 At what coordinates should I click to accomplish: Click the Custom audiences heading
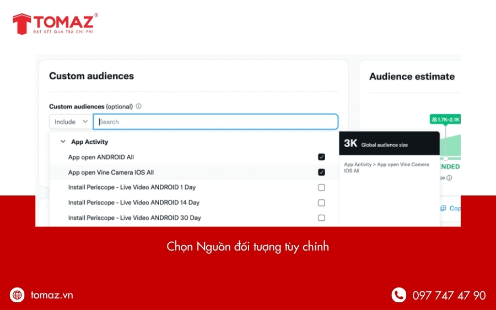tap(91, 76)
